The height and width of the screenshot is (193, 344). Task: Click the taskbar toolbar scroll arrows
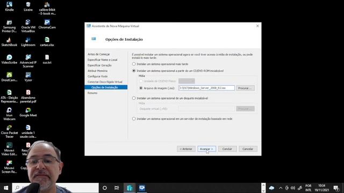coord(263,188)
